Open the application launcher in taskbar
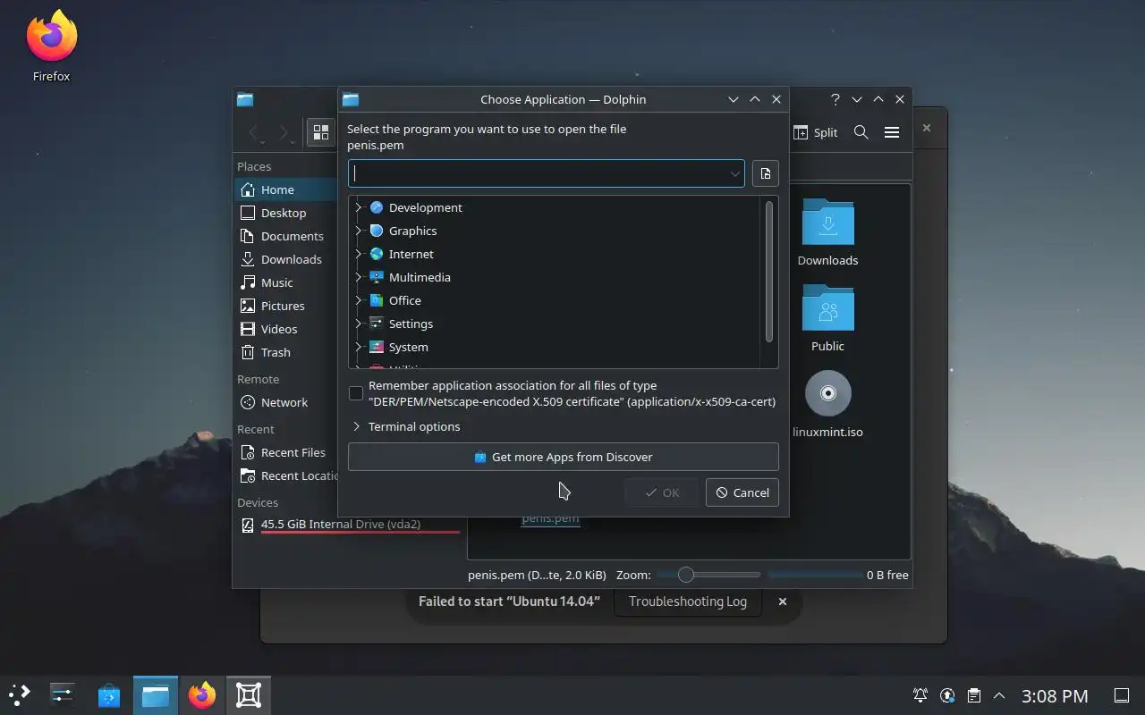Viewport: 1145px width, 715px height. click(x=20, y=695)
